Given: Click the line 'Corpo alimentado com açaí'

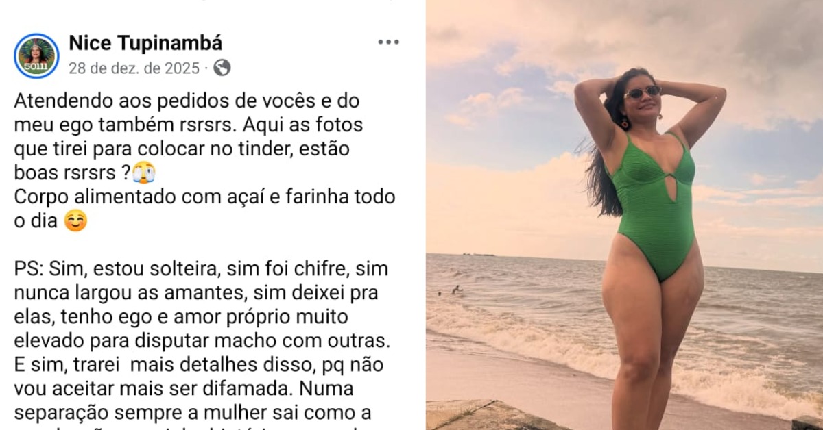Looking at the screenshot, I should (204, 197).
